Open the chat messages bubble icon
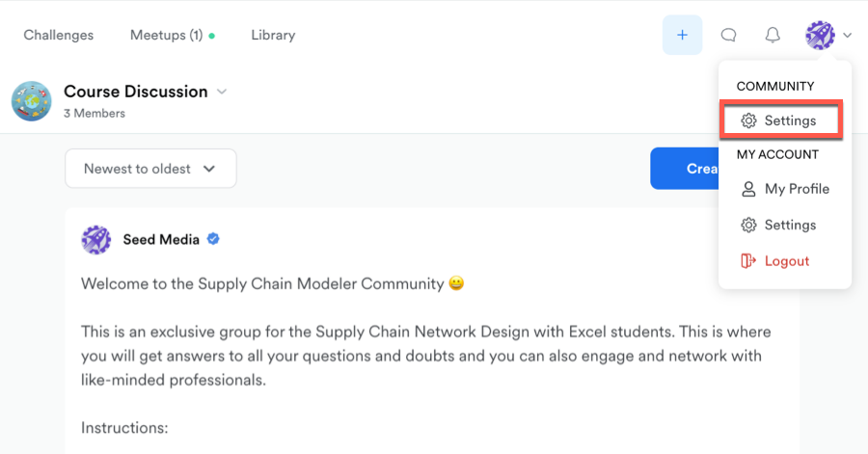The image size is (868, 454). pos(729,36)
